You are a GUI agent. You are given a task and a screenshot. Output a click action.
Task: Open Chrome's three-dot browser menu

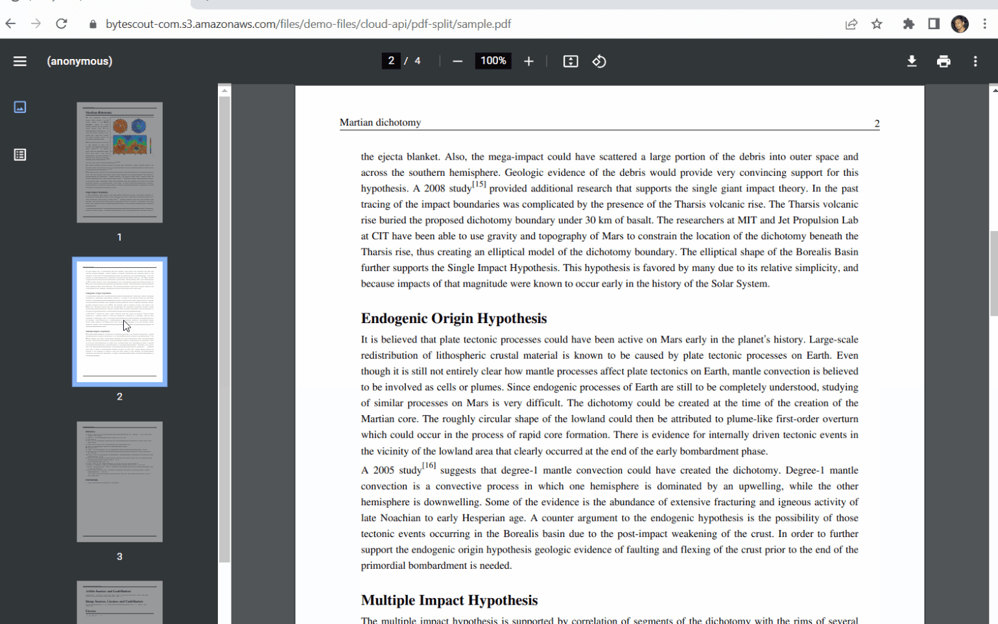984,24
